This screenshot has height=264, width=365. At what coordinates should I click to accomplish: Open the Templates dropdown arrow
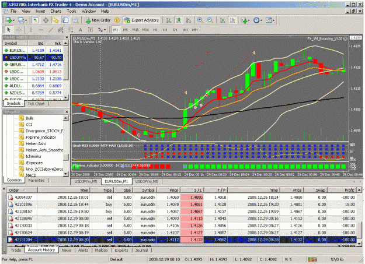click(x=273, y=20)
